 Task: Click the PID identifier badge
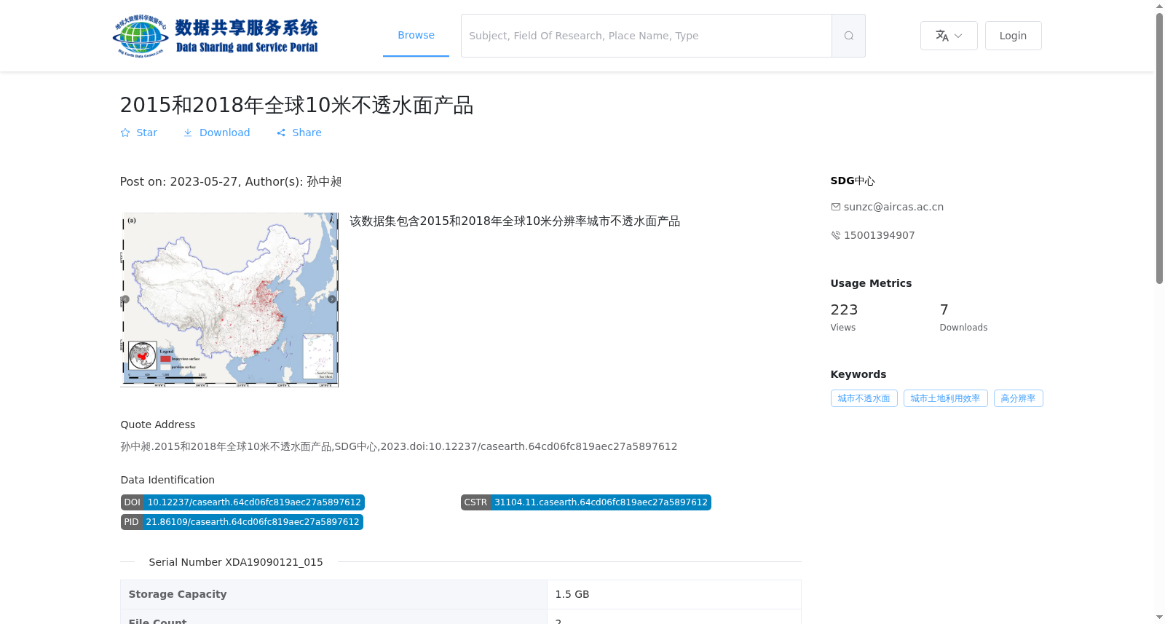point(242,522)
